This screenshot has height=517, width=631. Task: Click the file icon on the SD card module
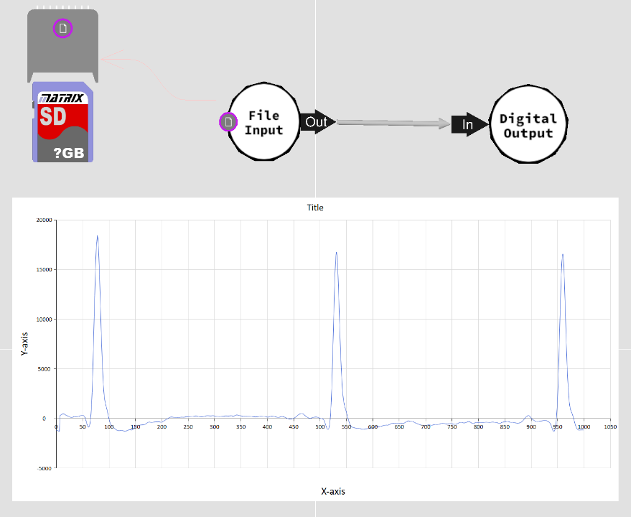63,29
